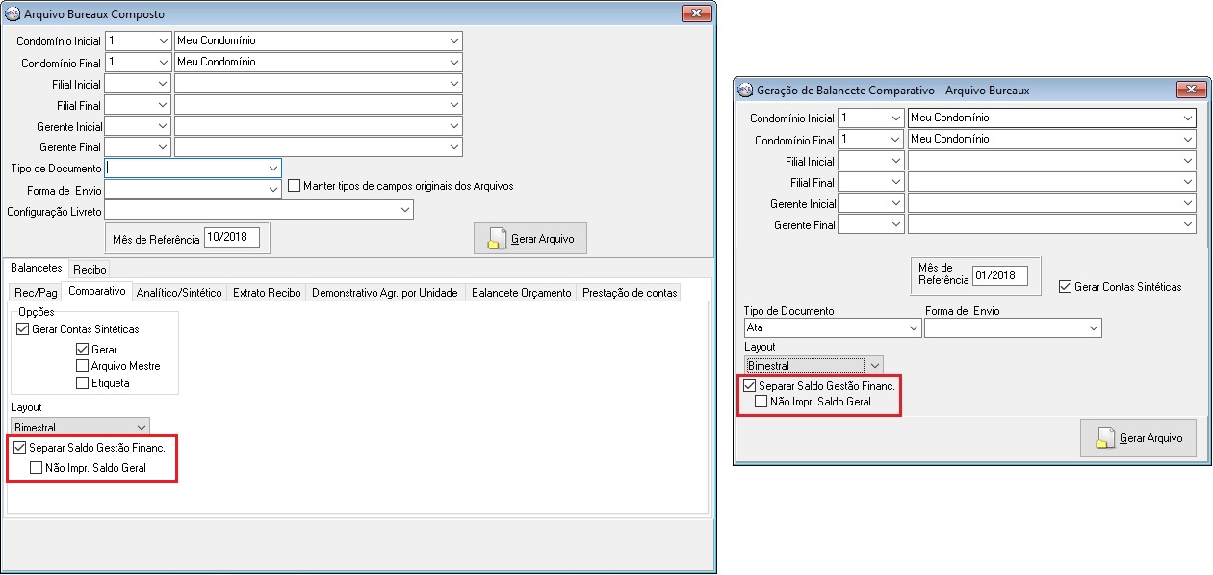Check Não Impr. Saldo Geral in right window
This screenshot has height=575, width=1213.
tap(761, 402)
